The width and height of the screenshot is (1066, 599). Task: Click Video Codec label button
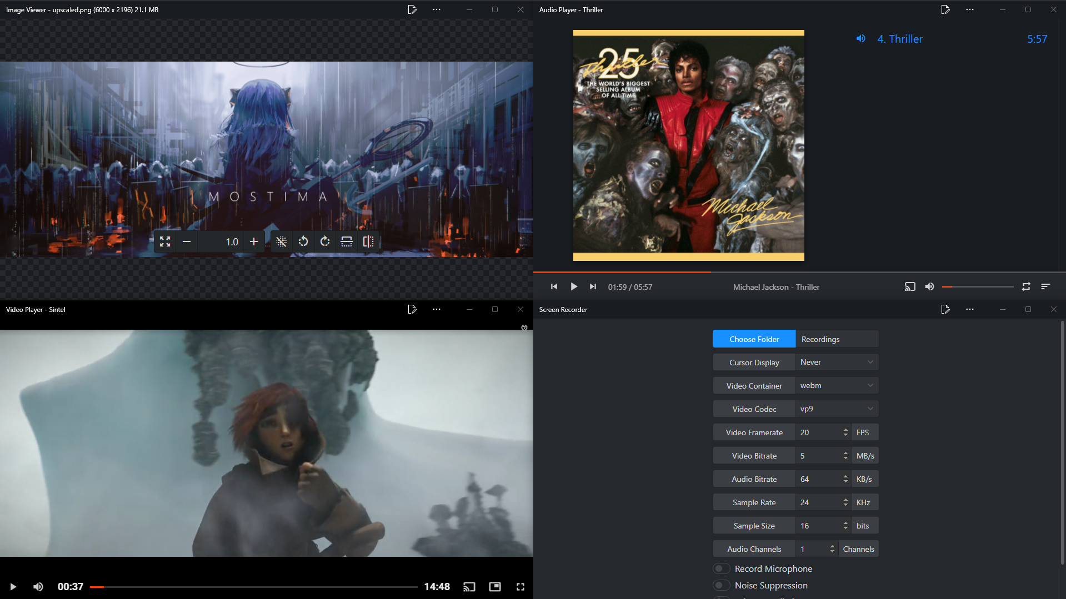(754, 409)
